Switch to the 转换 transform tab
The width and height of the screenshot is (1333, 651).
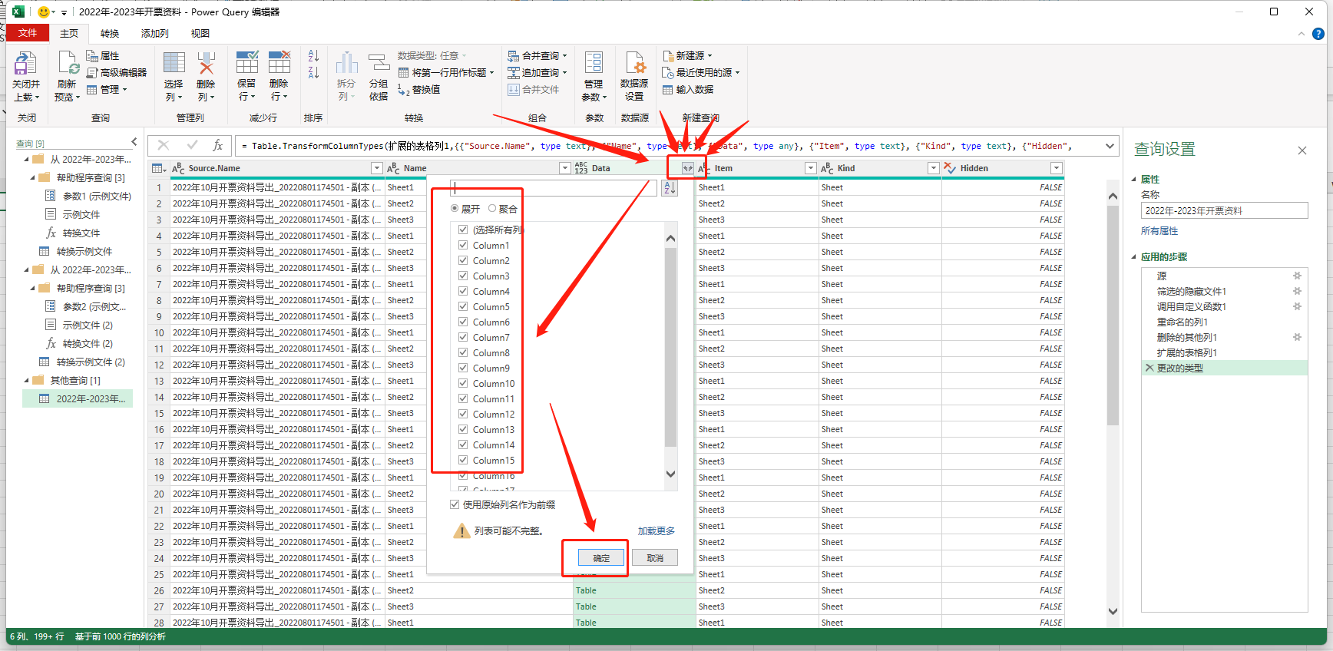pos(110,33)
